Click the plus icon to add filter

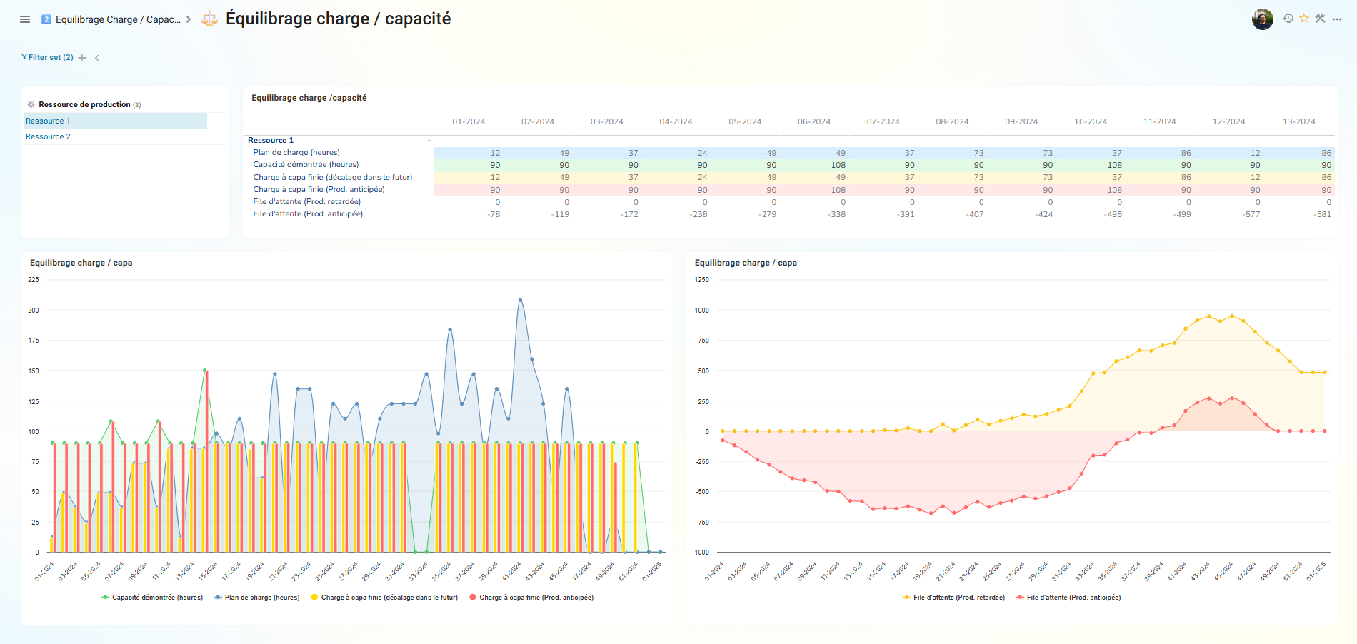82,58
